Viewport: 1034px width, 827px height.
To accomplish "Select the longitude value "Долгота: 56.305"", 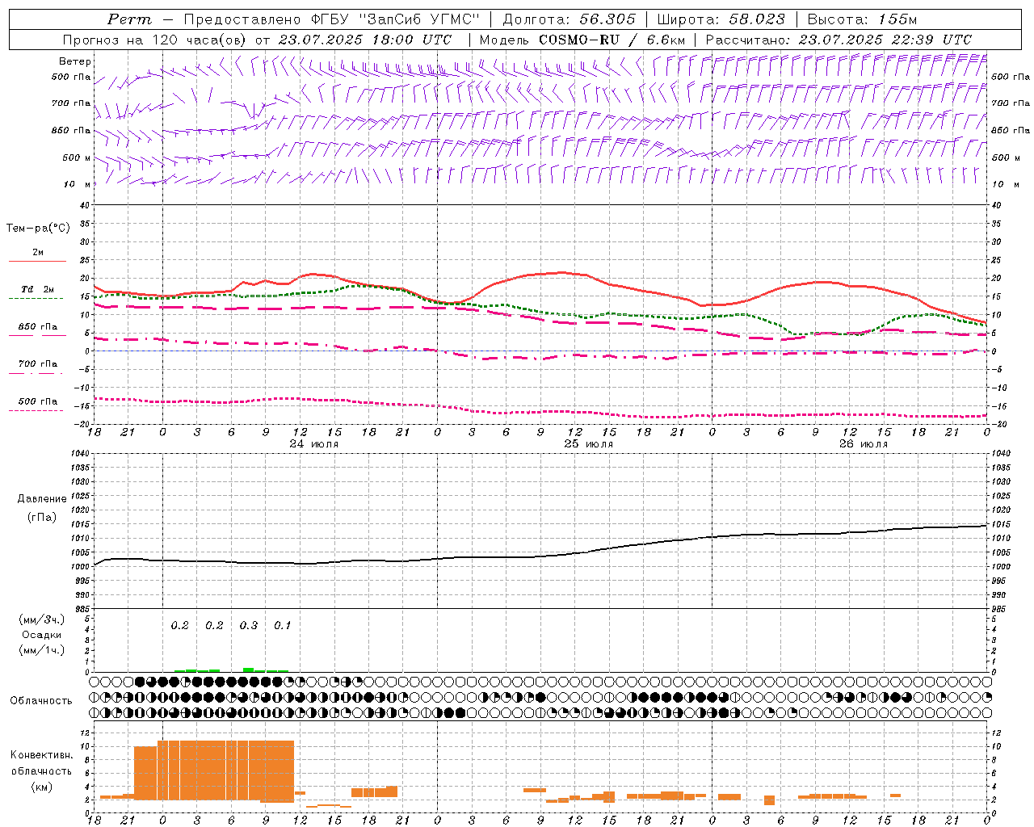I will (570, 19).
